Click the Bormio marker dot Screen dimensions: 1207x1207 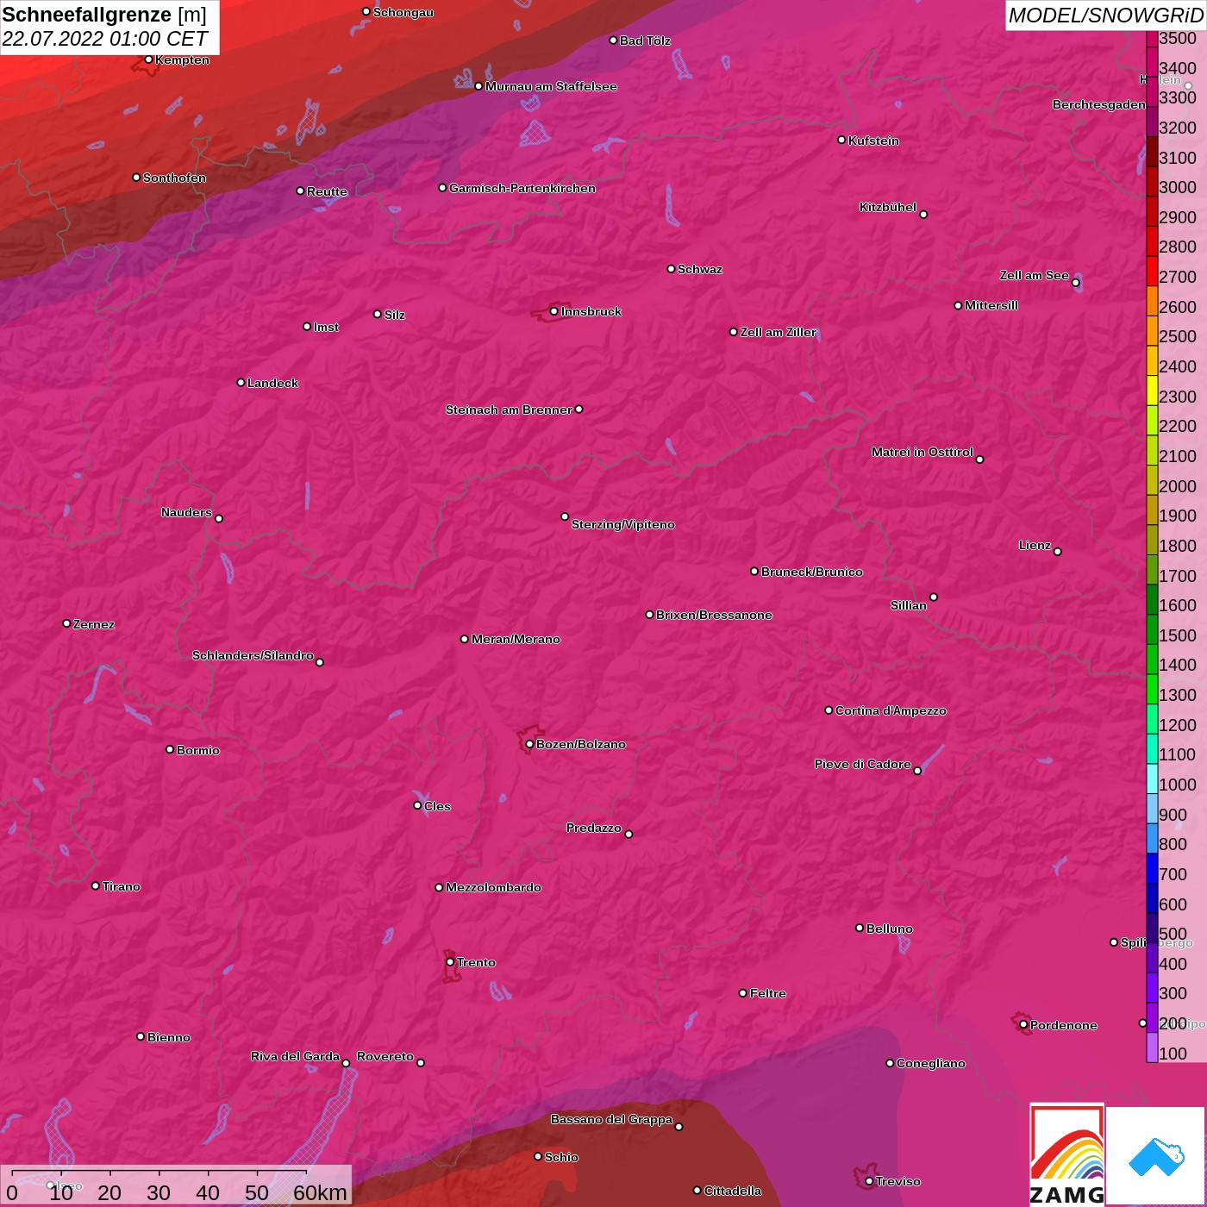170,749
